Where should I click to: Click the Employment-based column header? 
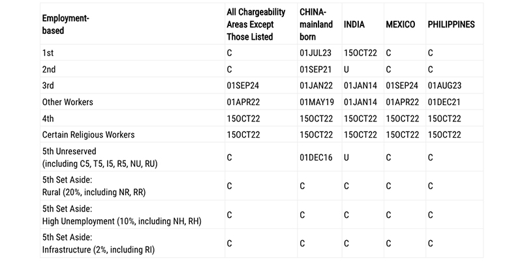[65, 24]
